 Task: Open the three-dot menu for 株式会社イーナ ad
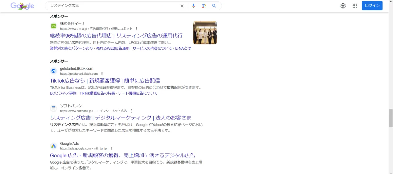tap(137, 29)
